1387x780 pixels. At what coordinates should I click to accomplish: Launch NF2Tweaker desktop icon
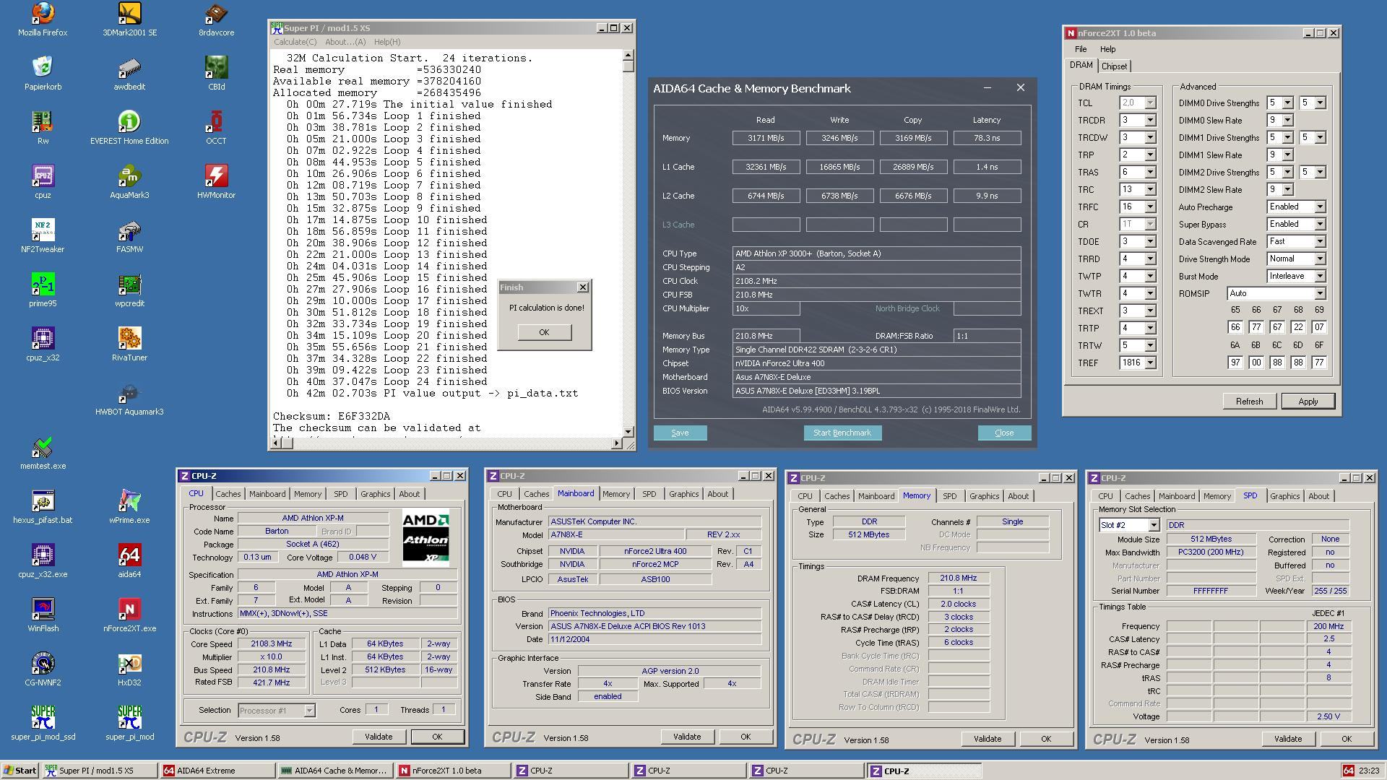click(43, 236)
